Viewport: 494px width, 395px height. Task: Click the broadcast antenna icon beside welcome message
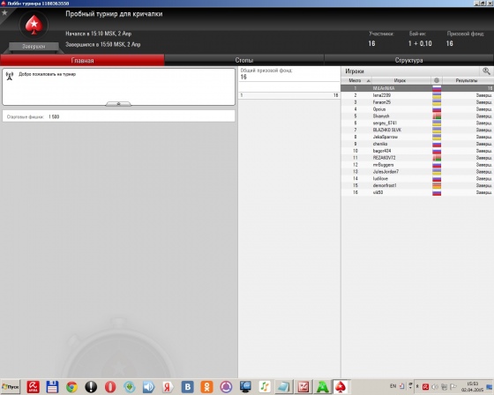[x=10, y=76]
